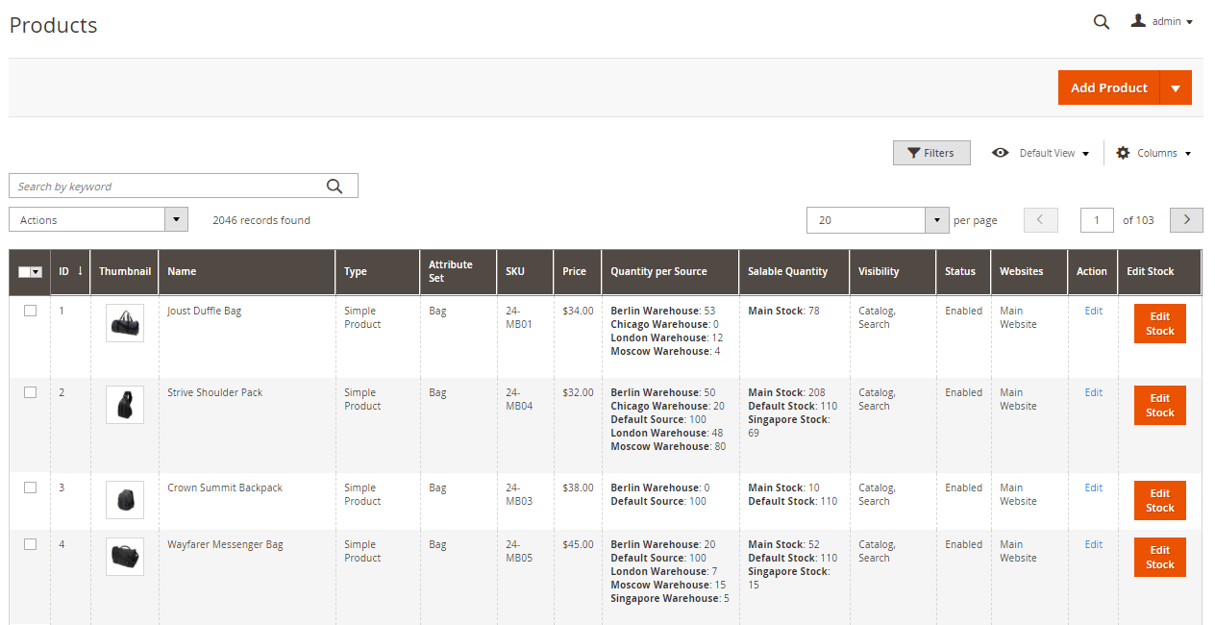
Task: Sort by ID column arrow
Action: [80, 271]
